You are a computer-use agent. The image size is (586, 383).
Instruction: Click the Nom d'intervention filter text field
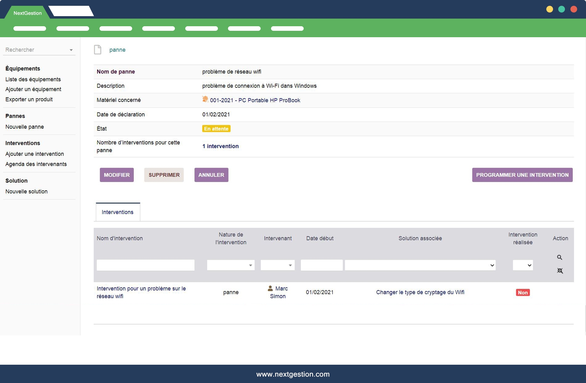click(146, 265)
